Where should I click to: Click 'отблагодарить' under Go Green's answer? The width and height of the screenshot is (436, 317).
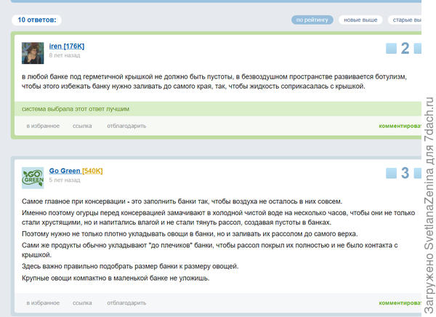(126, 302)
